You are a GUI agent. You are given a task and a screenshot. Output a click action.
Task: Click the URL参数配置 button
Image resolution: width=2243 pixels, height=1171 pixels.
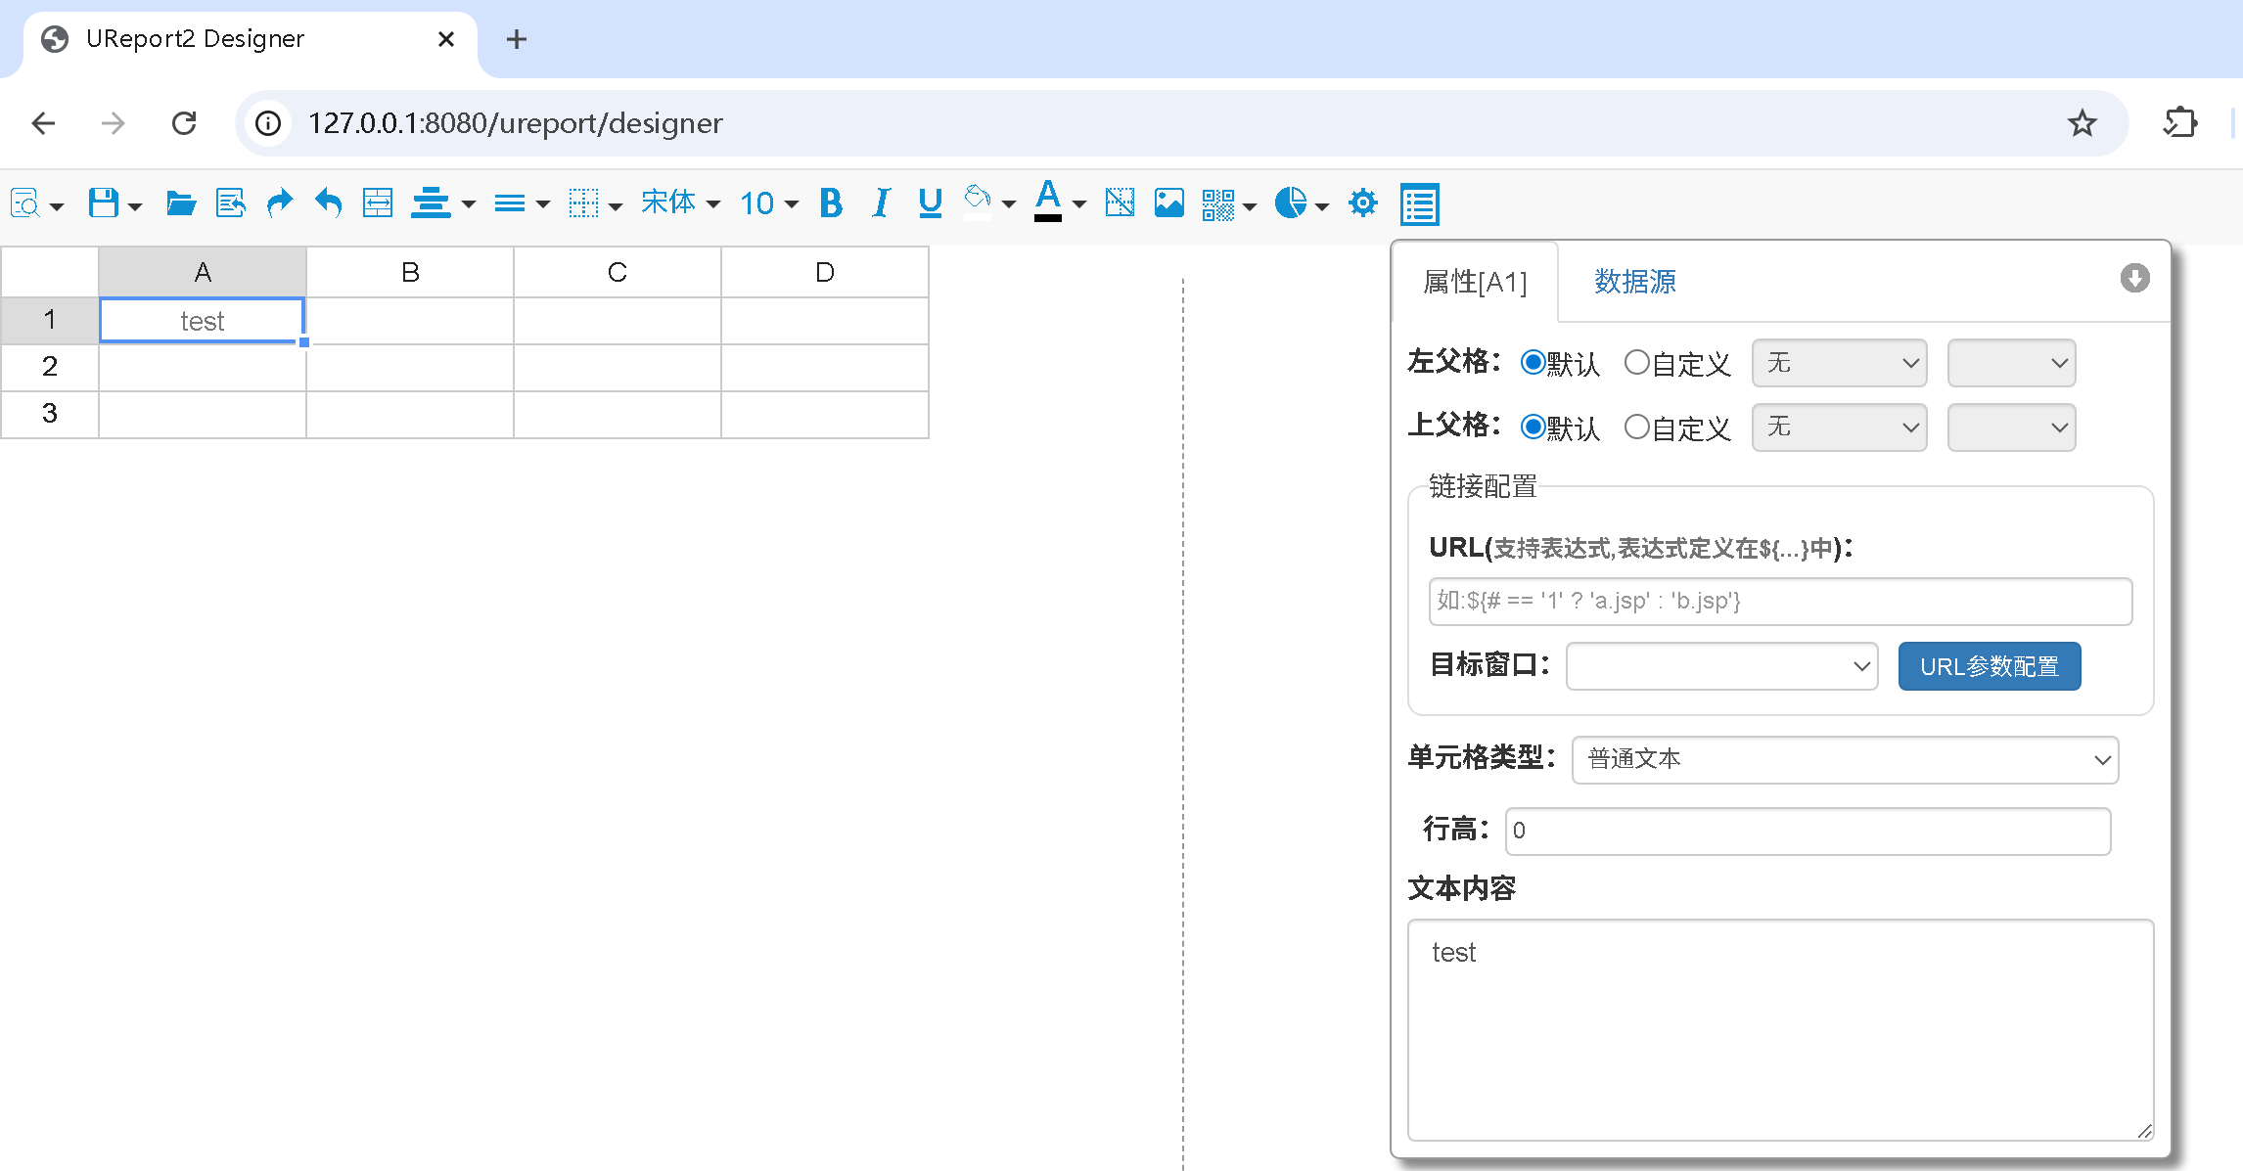[x=1989, y=666]
